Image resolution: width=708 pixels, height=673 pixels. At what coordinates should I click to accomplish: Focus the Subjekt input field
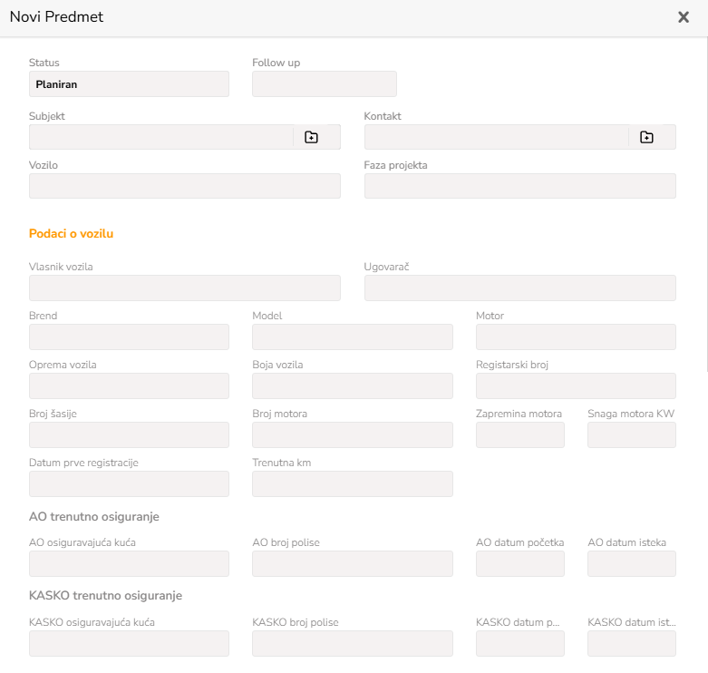(x=161, y=137)
